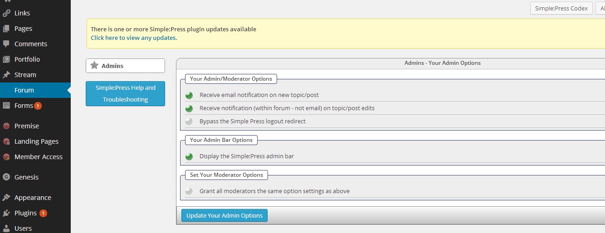The height and width of the screenshot is (233, 605).
Task: Click the Portfolio icon in sidebar
Action: click(6, 59)
